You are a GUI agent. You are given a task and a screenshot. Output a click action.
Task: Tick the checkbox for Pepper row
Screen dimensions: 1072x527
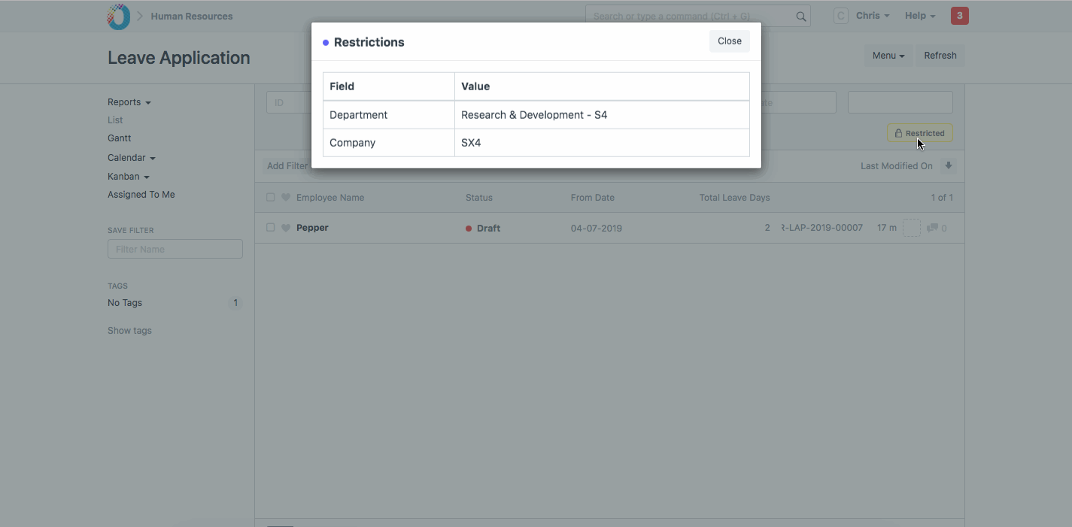point(271,228)
